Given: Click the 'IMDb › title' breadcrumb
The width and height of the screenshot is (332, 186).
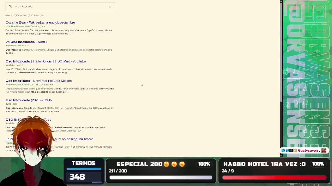Looking at the screenshot, I should point(11,104).
